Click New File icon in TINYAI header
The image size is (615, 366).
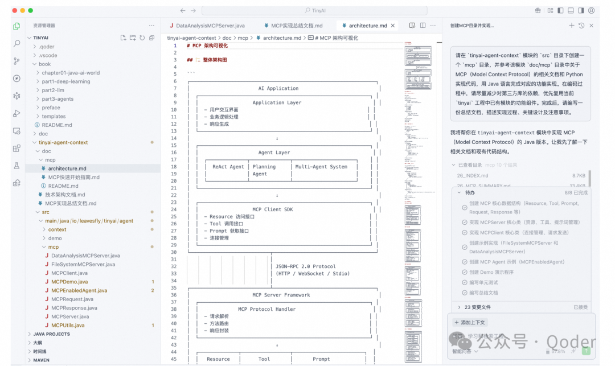click(x=123, y=38)
